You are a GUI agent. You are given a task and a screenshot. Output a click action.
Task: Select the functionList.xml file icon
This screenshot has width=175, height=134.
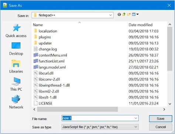coord(36,61)
